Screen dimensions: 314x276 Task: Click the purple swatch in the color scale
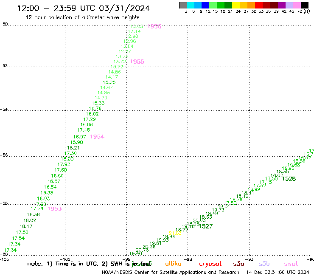click(282, 5)
